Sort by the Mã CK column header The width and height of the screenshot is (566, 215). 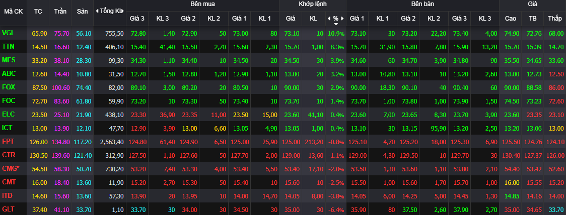coord(14,11)
